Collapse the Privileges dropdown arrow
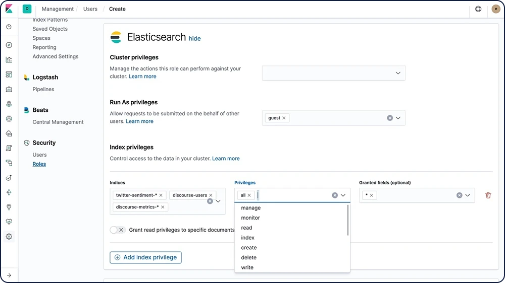The width and height of the screenshot is (505, 283). click(343, 195)
